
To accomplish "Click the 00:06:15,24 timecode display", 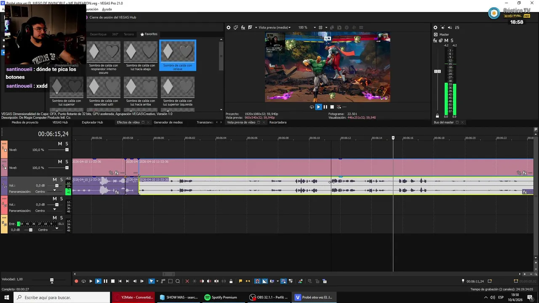I will pos(53,134).
